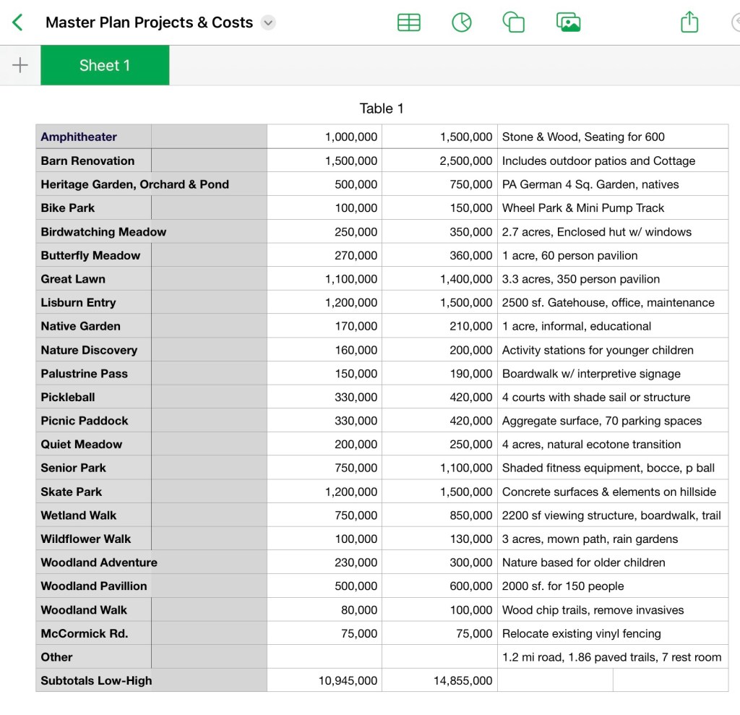Open the insert shape icon

(x=513, y=22)
